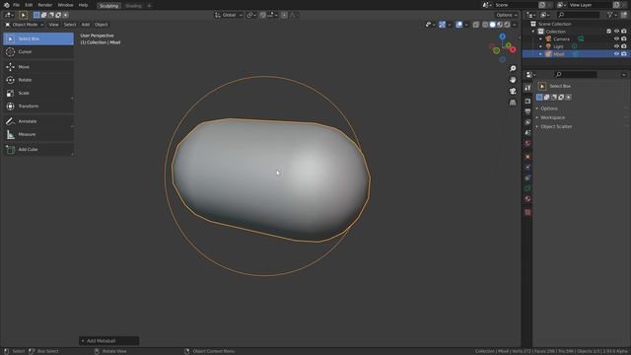The height and width of the screenshot is (355, 631).
Task: Activate the Scale tool
Action: (38, 93)
